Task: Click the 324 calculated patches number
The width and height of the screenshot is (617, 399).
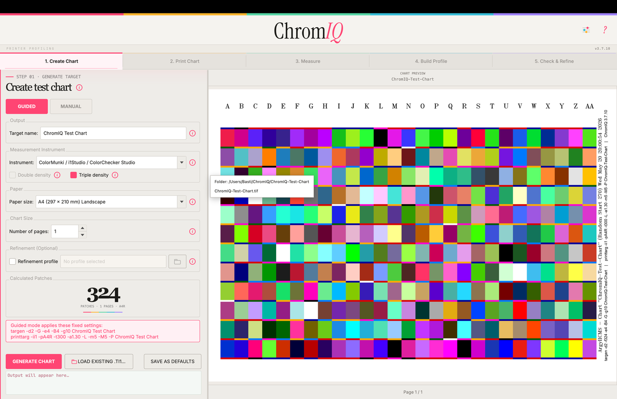Action: (x=103, y=295)
